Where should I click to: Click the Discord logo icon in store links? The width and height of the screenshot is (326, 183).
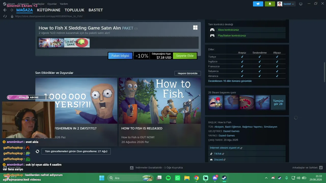(x=211, y=160)
